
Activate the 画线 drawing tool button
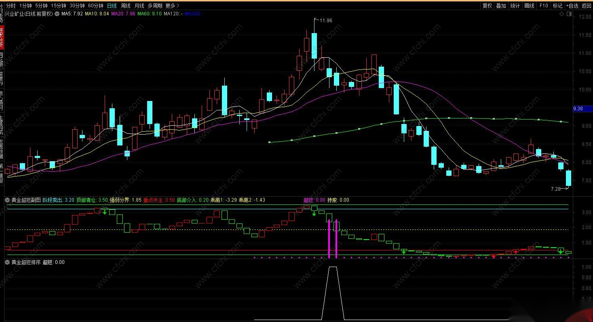[530, 6]
